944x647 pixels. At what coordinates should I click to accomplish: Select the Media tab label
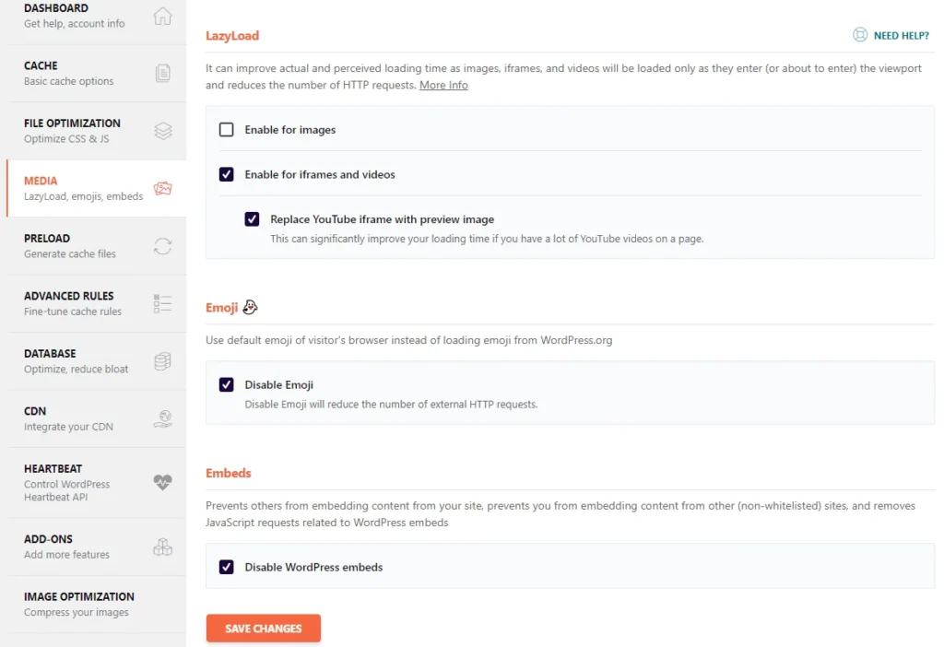point(41,181)
